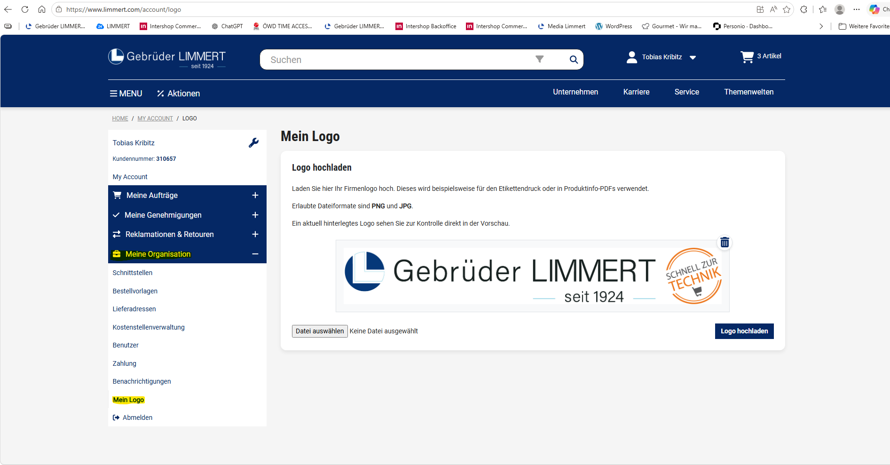Screen dimensions: 890x465
Task: Select Meine Organisation sidebar section
Action: tap(187, 254)
